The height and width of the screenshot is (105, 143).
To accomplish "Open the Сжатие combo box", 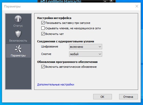I will (85, 54).
